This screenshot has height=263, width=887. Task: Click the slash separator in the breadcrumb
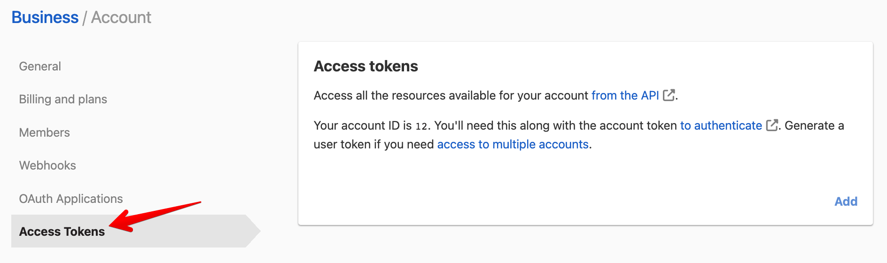click(85, 18)
